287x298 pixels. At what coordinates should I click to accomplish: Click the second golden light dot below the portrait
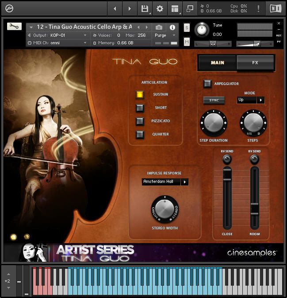pyautogui.click(x=27, y=236)
